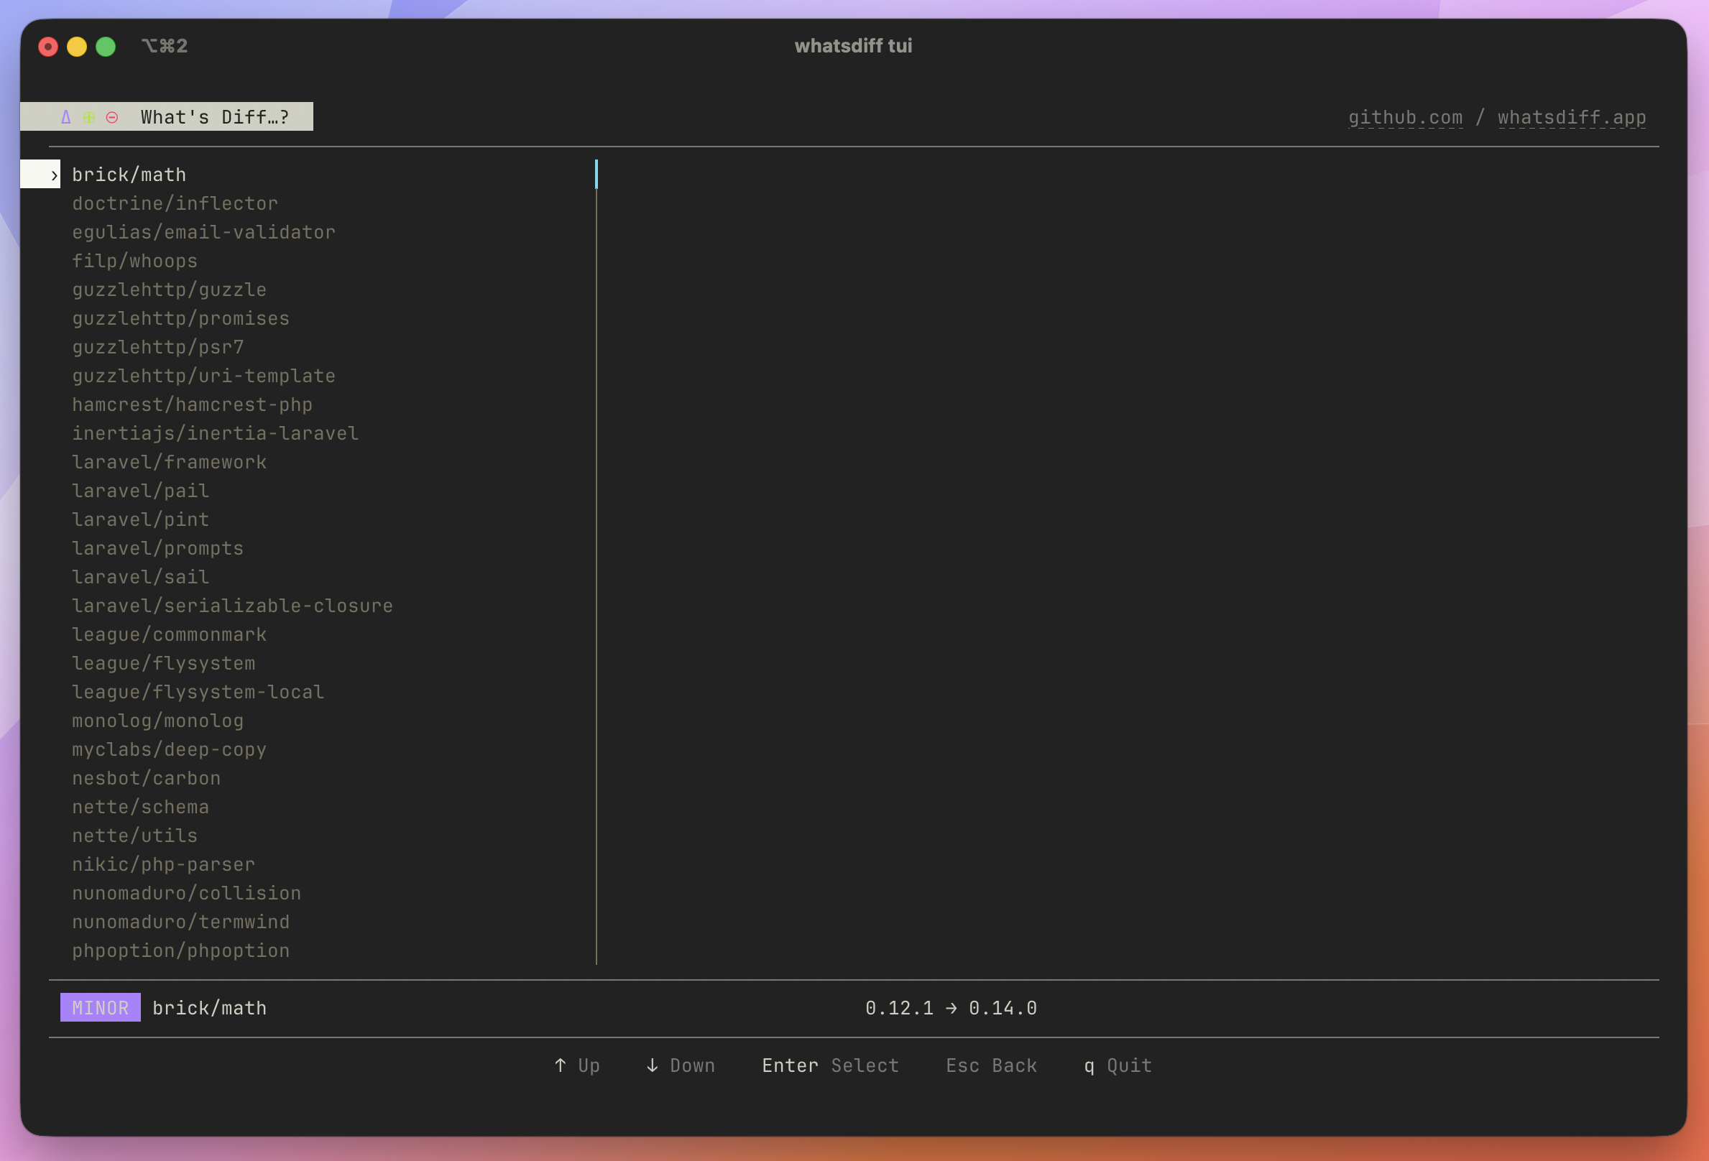The width and height of the screenshot is (1709, 1161).
Task: Click the purple delta icon in header
Action: click(x=66, y=118)
